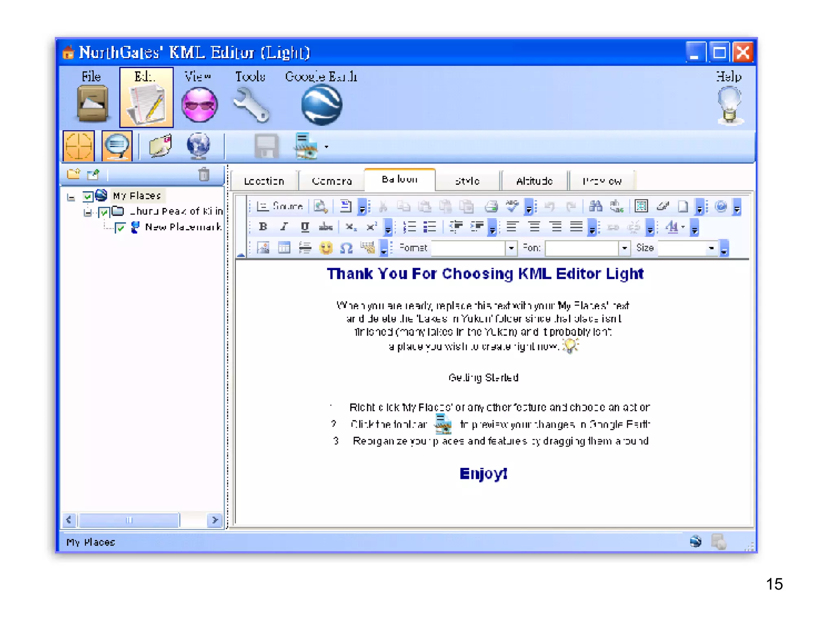
Task: Click the speech balloon toolbar icon
Action: click(x=117, y=146)
